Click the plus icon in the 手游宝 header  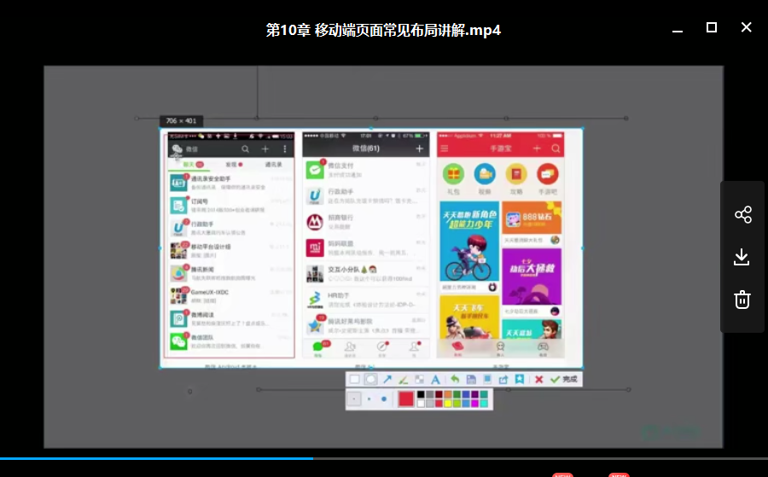pyautogui.click(x=537, y=148)
